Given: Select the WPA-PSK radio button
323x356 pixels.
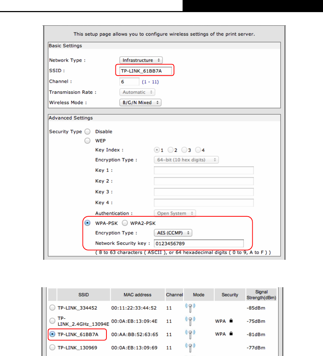Looking at the screenshot, I should (88, 223).
